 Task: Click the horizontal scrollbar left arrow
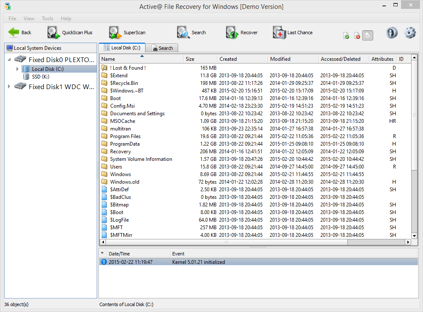[103, 242]
